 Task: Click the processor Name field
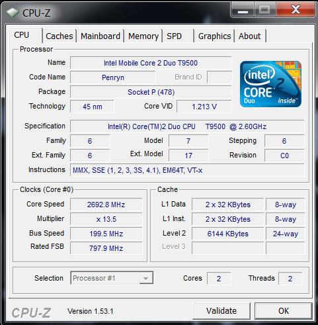pyautogui.click(x=151, y=63)
